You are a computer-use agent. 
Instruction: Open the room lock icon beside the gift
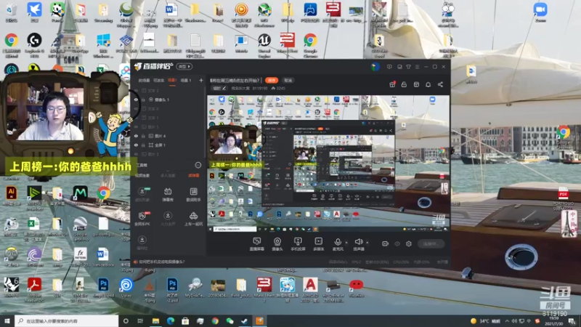pyautogui.click(x=404, y=84)
